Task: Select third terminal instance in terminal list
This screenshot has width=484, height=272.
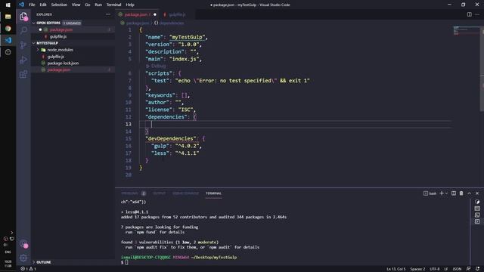Action: pyautogui.click(x=477, y=215)
